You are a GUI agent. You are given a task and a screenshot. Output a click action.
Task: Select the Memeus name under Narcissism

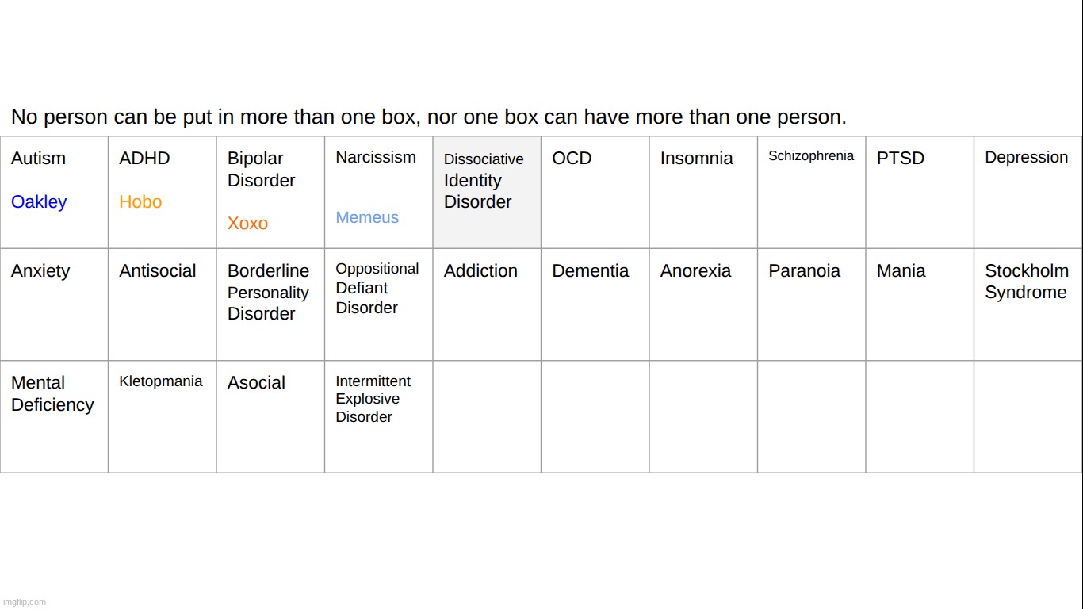[x=367, y=217]
